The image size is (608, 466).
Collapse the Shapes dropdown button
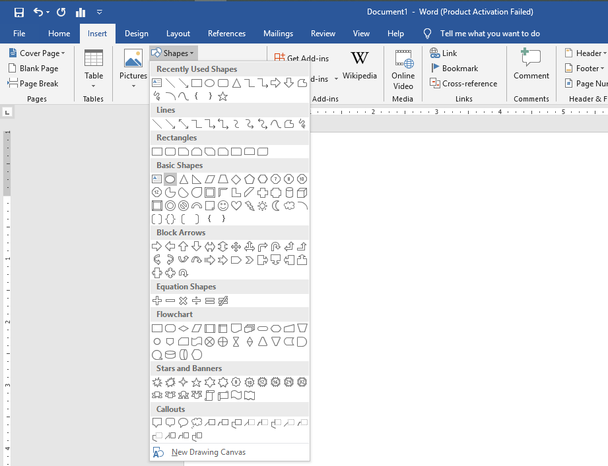pos(173,53)
